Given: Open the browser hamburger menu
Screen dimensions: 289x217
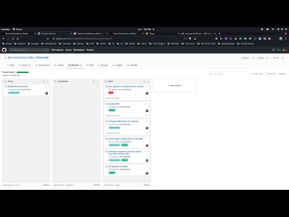Looking at the screenshot, I should (286, 39).
